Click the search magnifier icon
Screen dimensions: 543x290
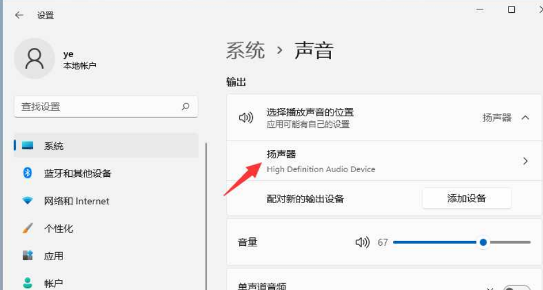pos(186,107)
